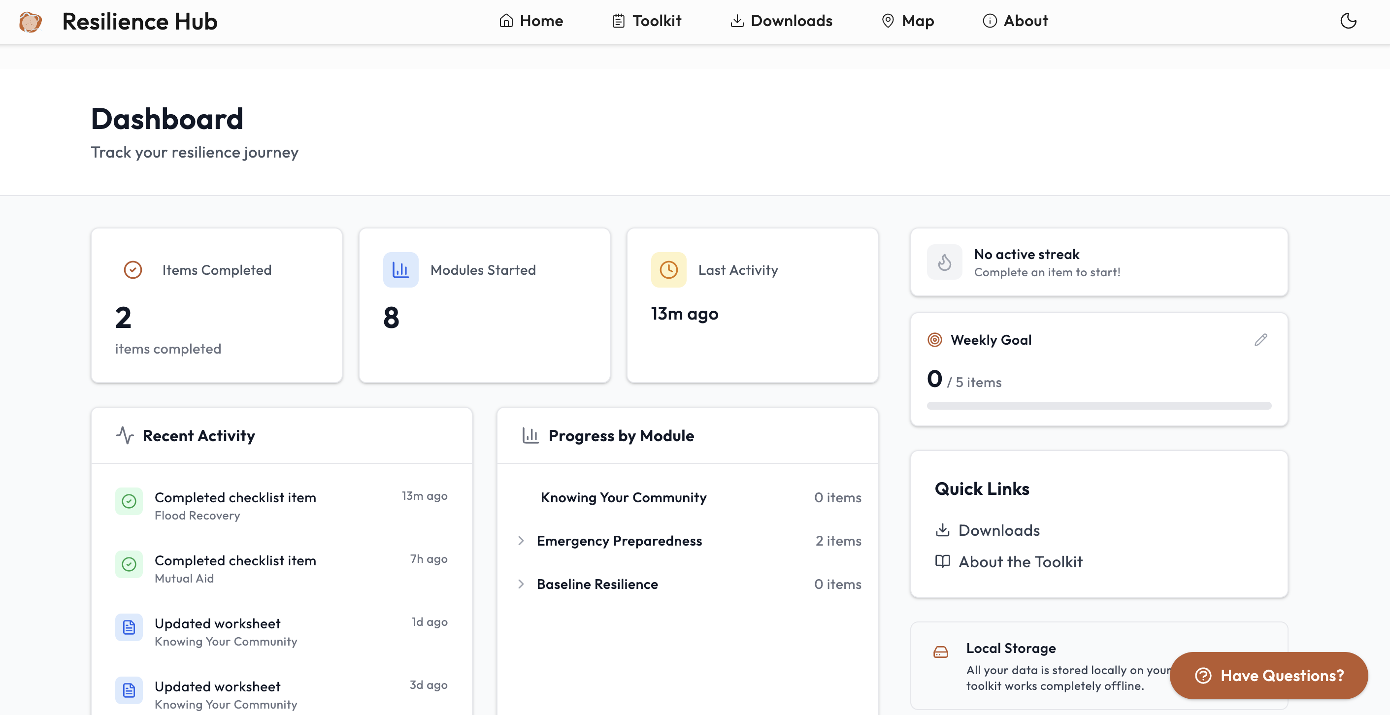Screen dimensions: 1390x715
Task: Click the Last Activity clock icon
Action: pyautogui.click(x=668, y=270)
